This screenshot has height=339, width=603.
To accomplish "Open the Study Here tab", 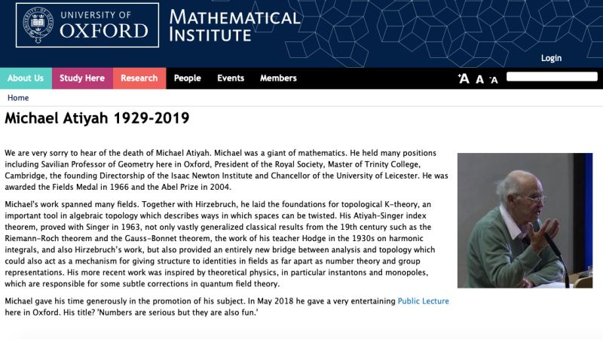I will [x=82, y=78].
